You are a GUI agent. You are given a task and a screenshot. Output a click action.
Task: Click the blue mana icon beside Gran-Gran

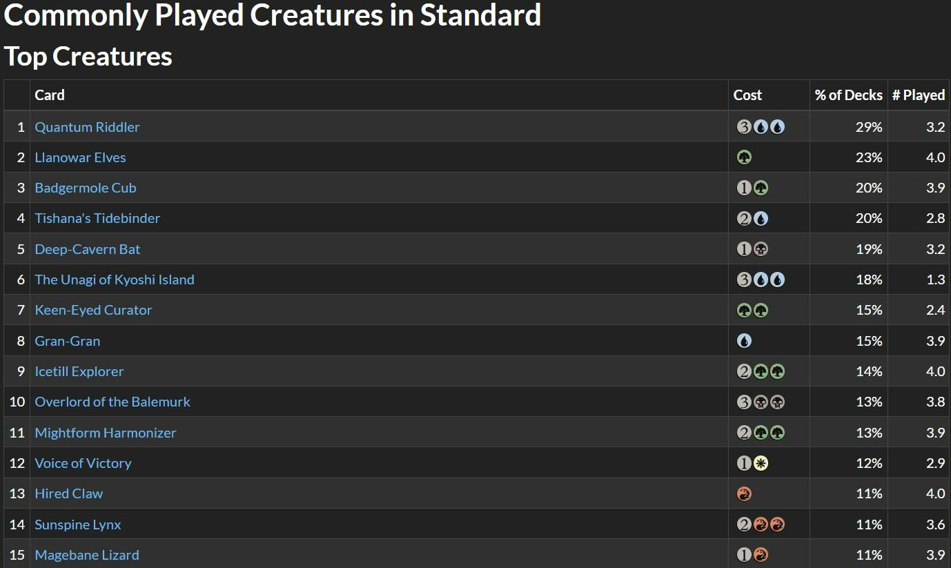[x=744, y=340]
